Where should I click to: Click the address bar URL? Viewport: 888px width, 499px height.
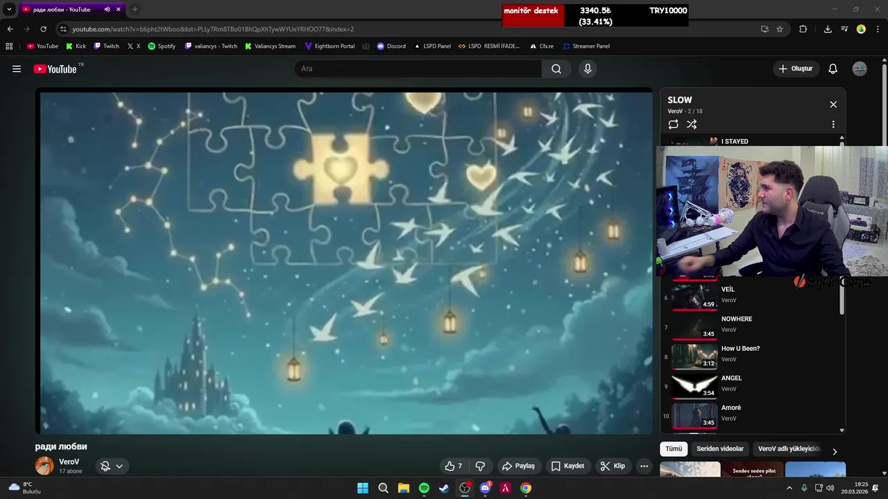tap(213, 29)
